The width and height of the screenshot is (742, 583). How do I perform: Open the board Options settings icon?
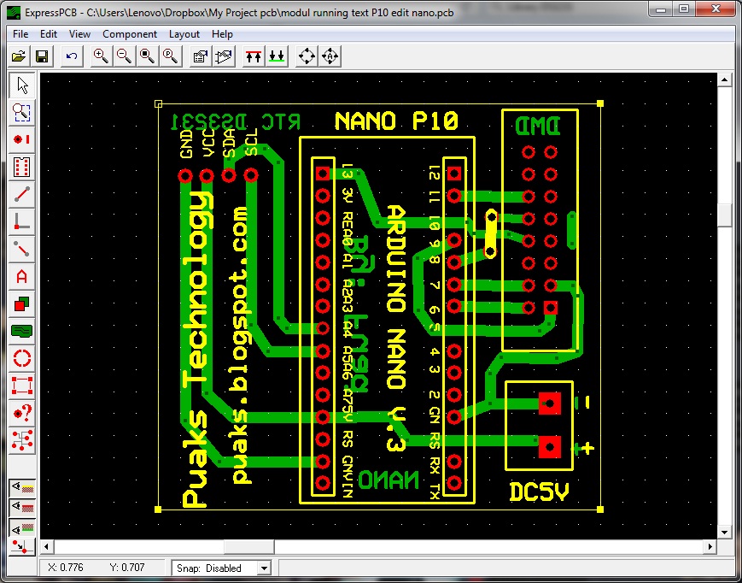[198, 56]
